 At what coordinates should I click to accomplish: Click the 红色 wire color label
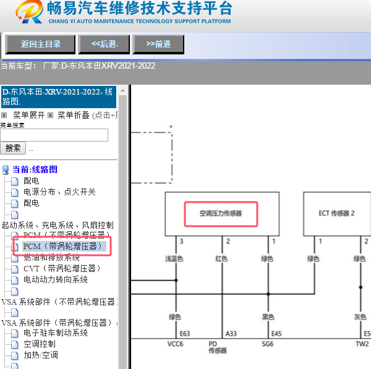tap(221, 259)
